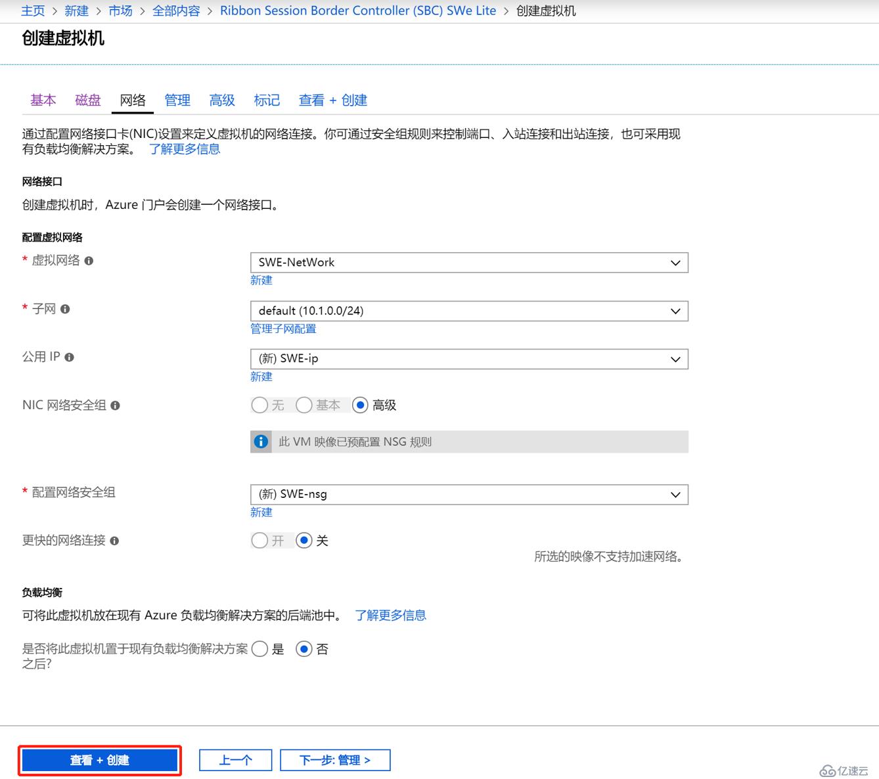The width and height of the screenshot is (879, 779).
Task: Switch to the 基本 tab
Action: (43, 100)
